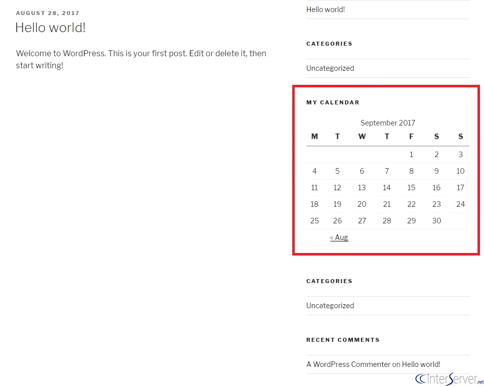
Task: Select day 4 in the calendar
Action: [x=314, y=171]
